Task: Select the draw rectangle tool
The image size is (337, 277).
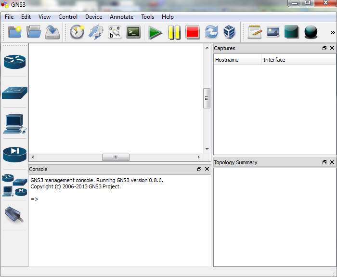Action: coord(291,32)
